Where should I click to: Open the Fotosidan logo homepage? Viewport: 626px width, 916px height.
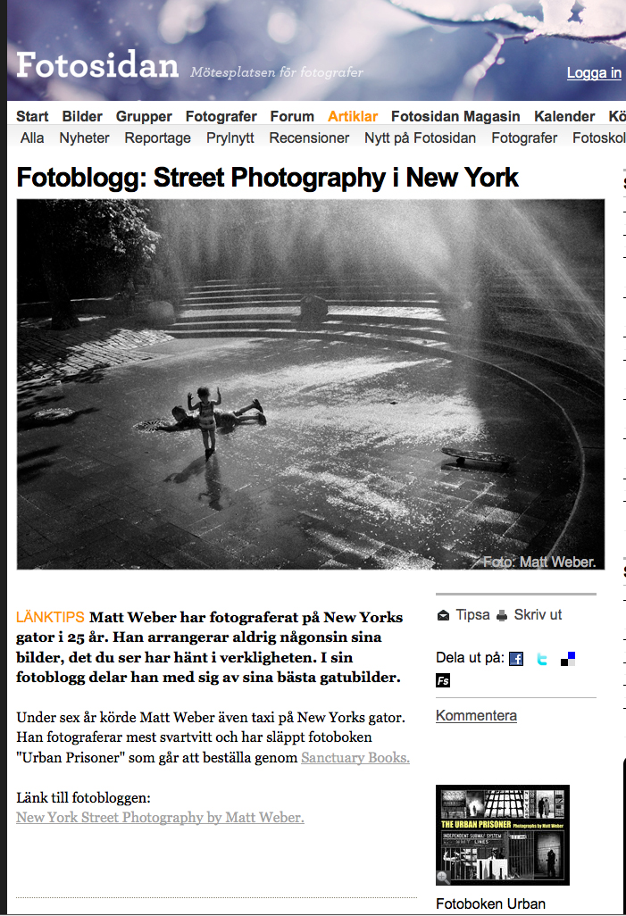(x=97, y=65)
